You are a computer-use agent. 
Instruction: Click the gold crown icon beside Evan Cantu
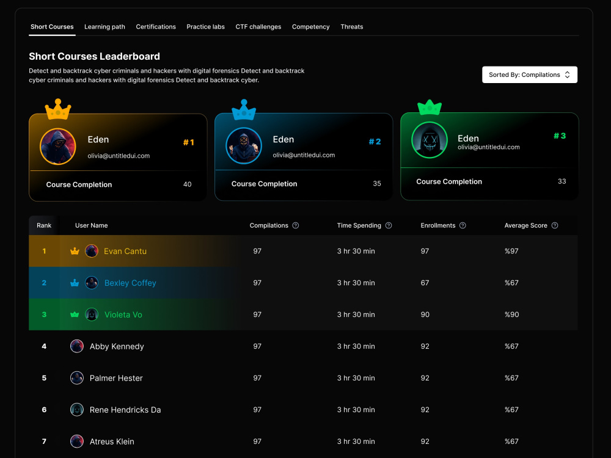pyautogui.click(x=75, y=251)
